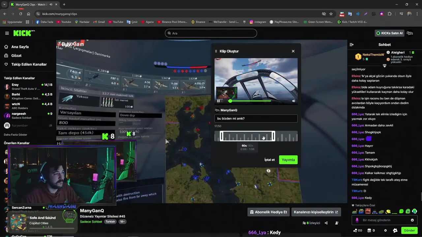Click the KICK logo
Screen dimensions: 422x237
(x=24, y=33)
